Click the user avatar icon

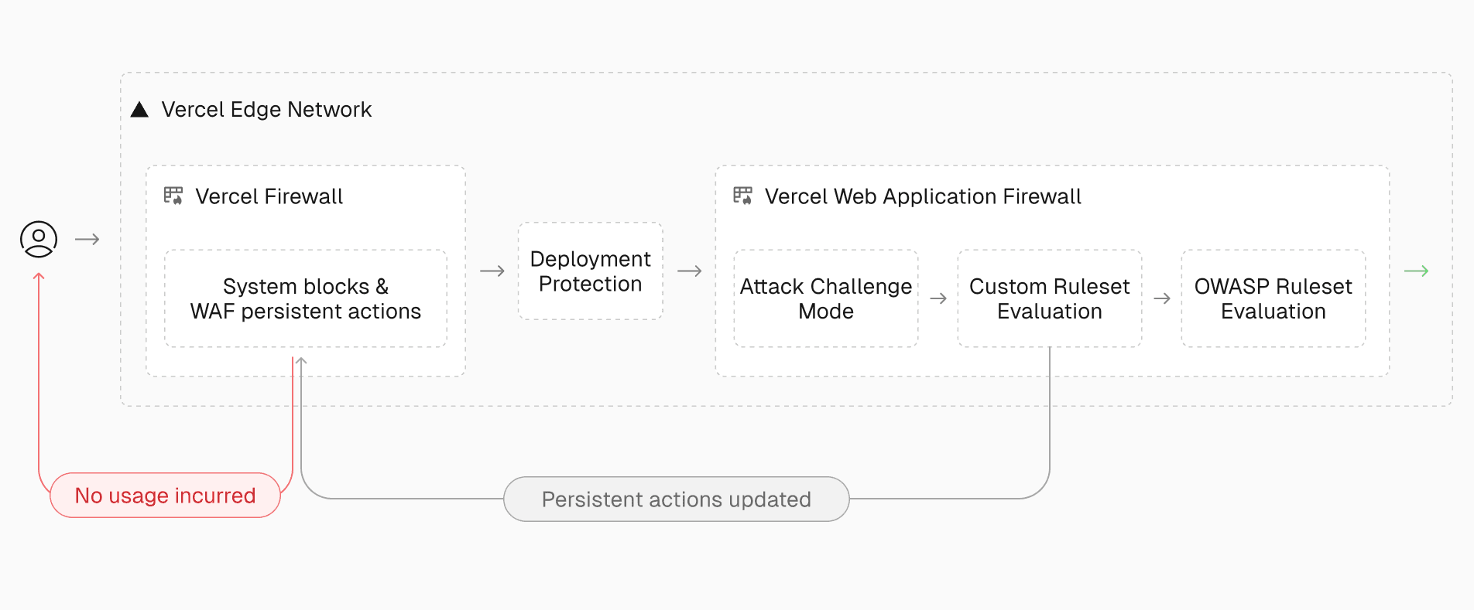coord(39,239)
